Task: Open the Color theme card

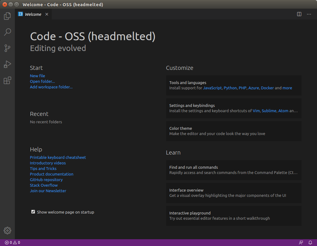Action: (x=234, y=131)
